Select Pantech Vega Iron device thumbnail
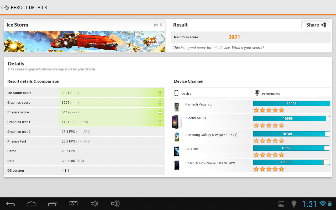 coord(177,107)
